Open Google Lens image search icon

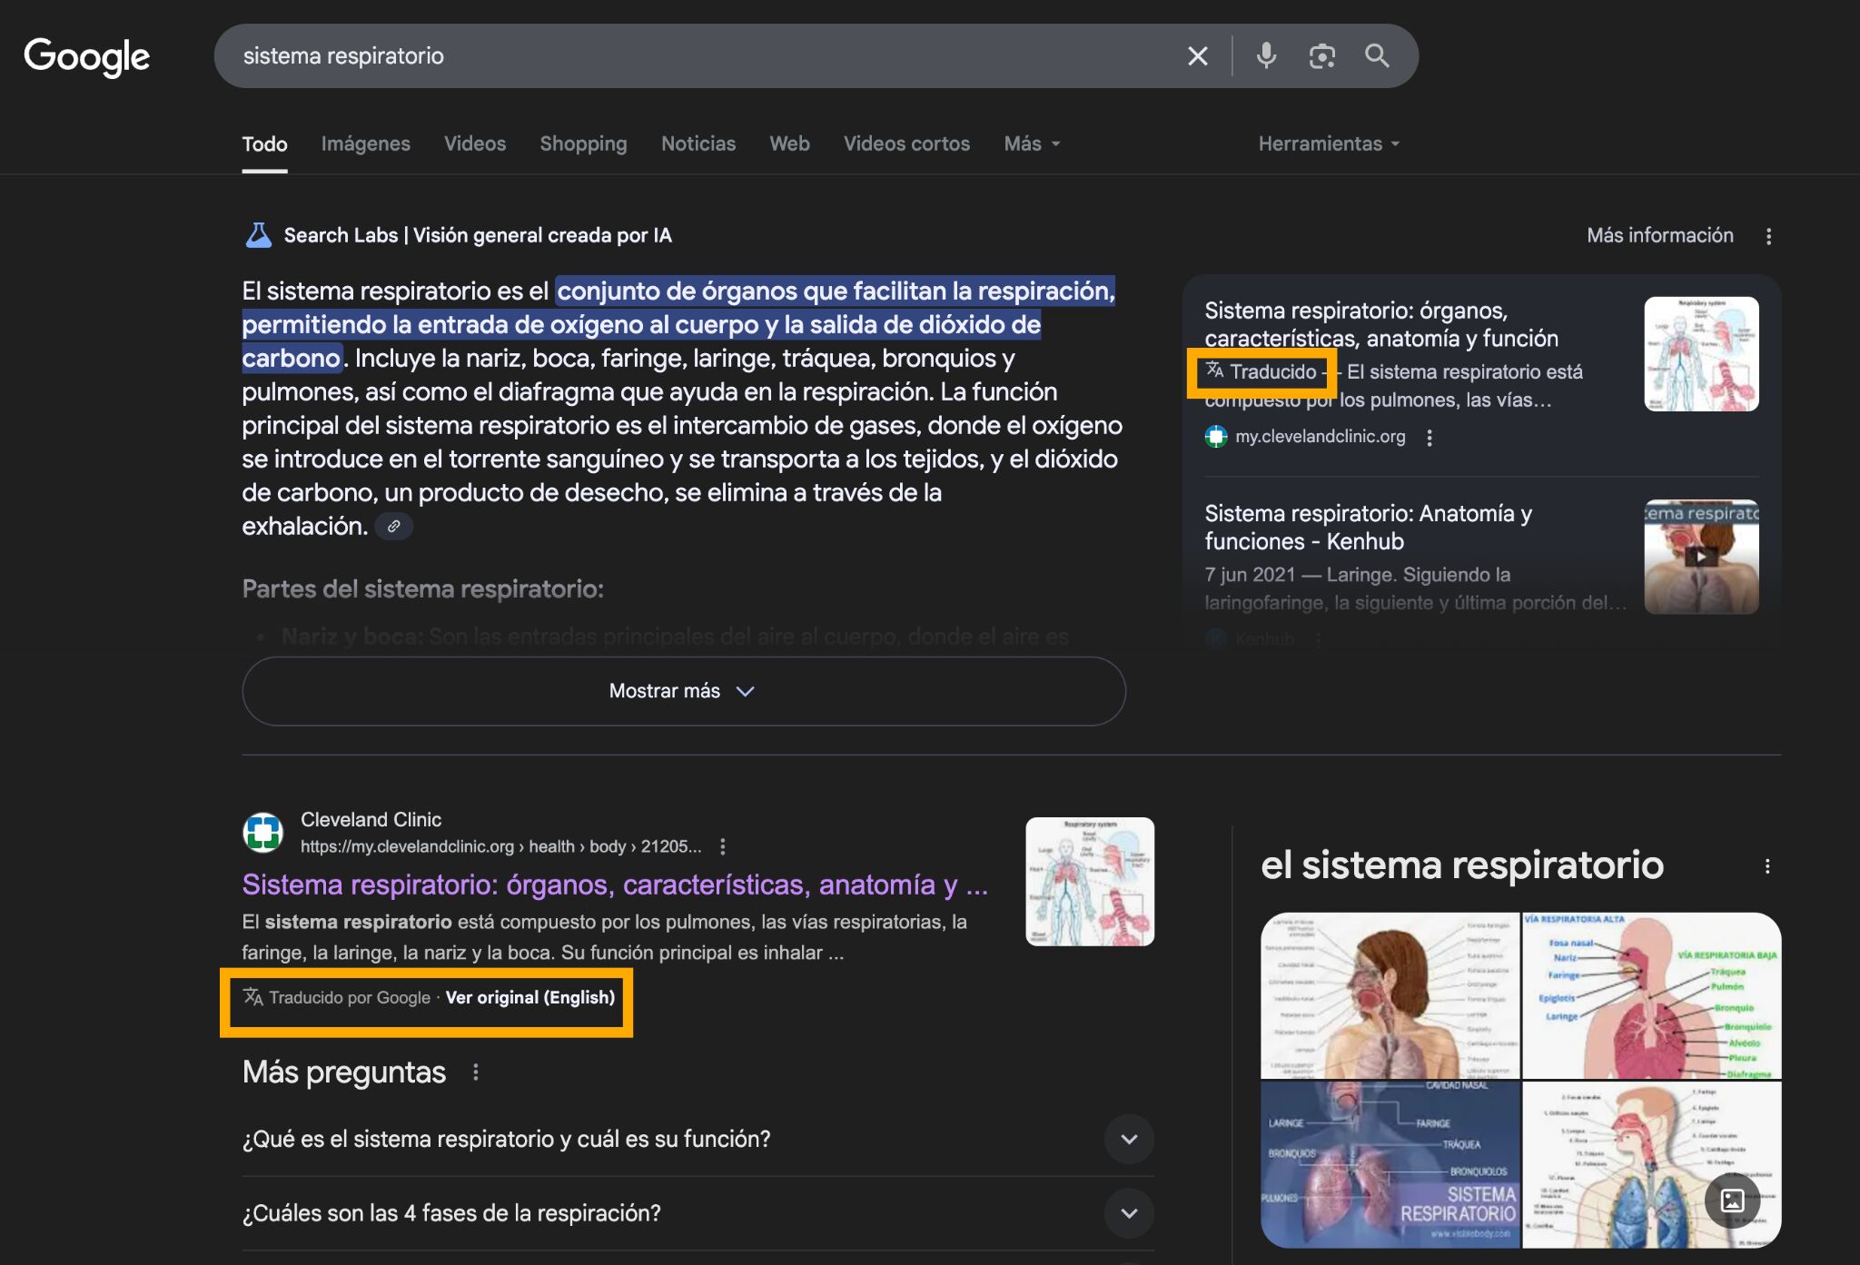(x=1321, y=56)
